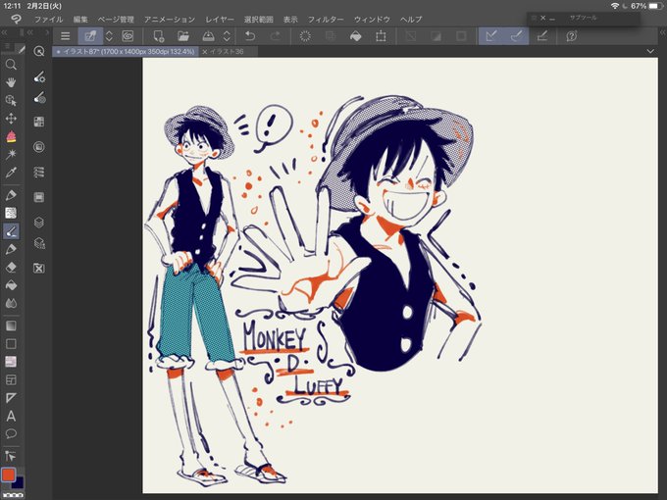
Task: Open the ファイル menu
Action: point(48,20)
